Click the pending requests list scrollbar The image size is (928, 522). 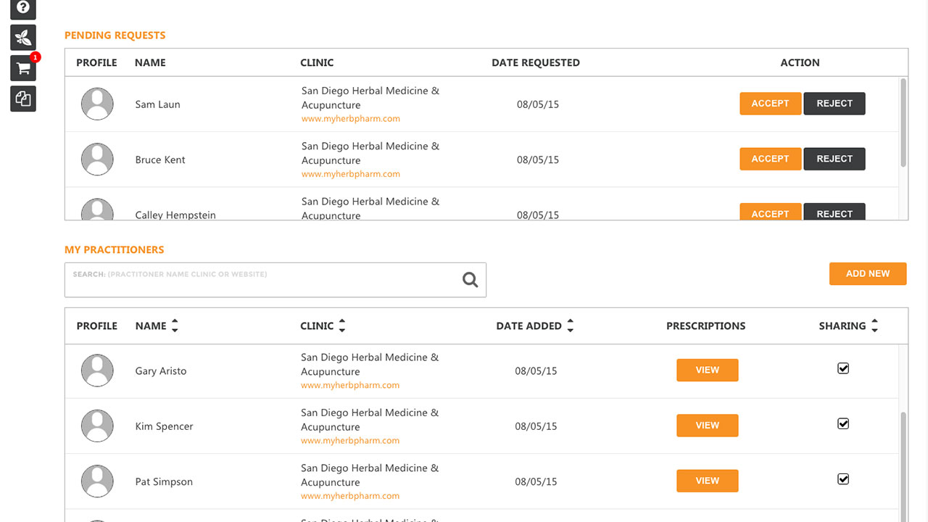coord(903,123)
